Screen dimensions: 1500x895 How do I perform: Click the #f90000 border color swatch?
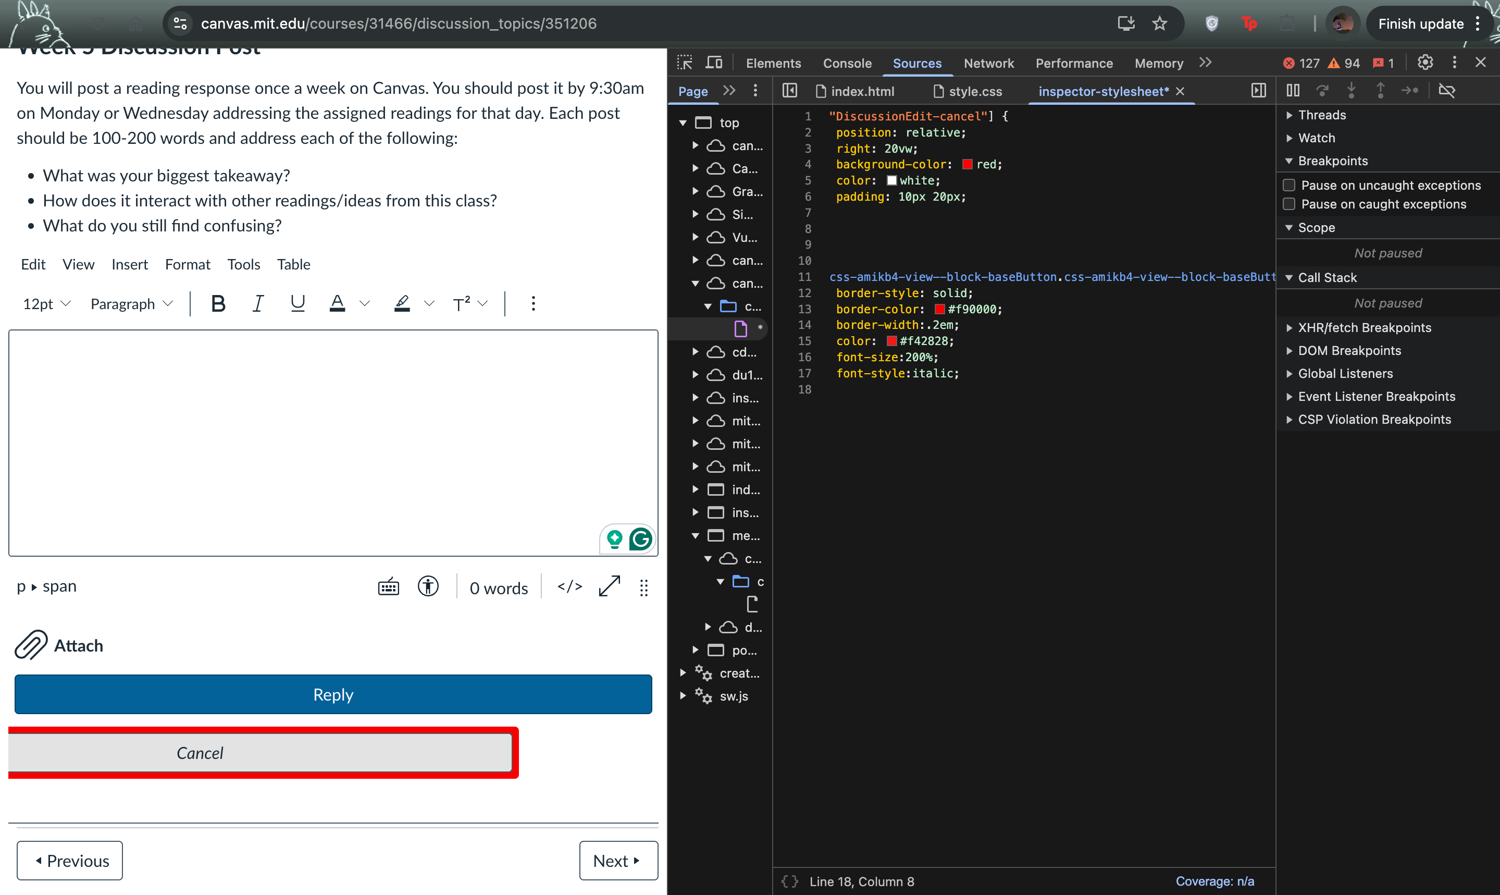click(x=939, y=310)
